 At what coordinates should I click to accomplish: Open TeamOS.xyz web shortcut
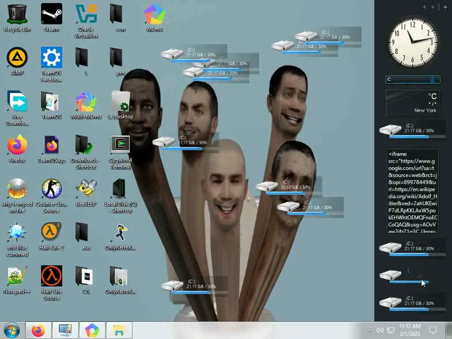tap(51, 149)
